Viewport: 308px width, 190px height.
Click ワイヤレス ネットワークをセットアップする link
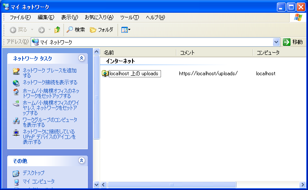click(51, 108)
